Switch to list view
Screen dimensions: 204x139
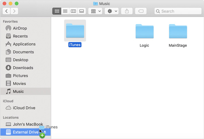coord(65,11)
